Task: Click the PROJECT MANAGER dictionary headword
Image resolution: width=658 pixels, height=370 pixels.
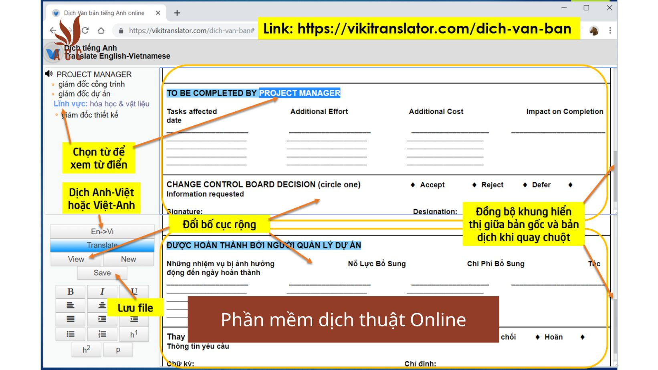Action: tap(94, 74)
